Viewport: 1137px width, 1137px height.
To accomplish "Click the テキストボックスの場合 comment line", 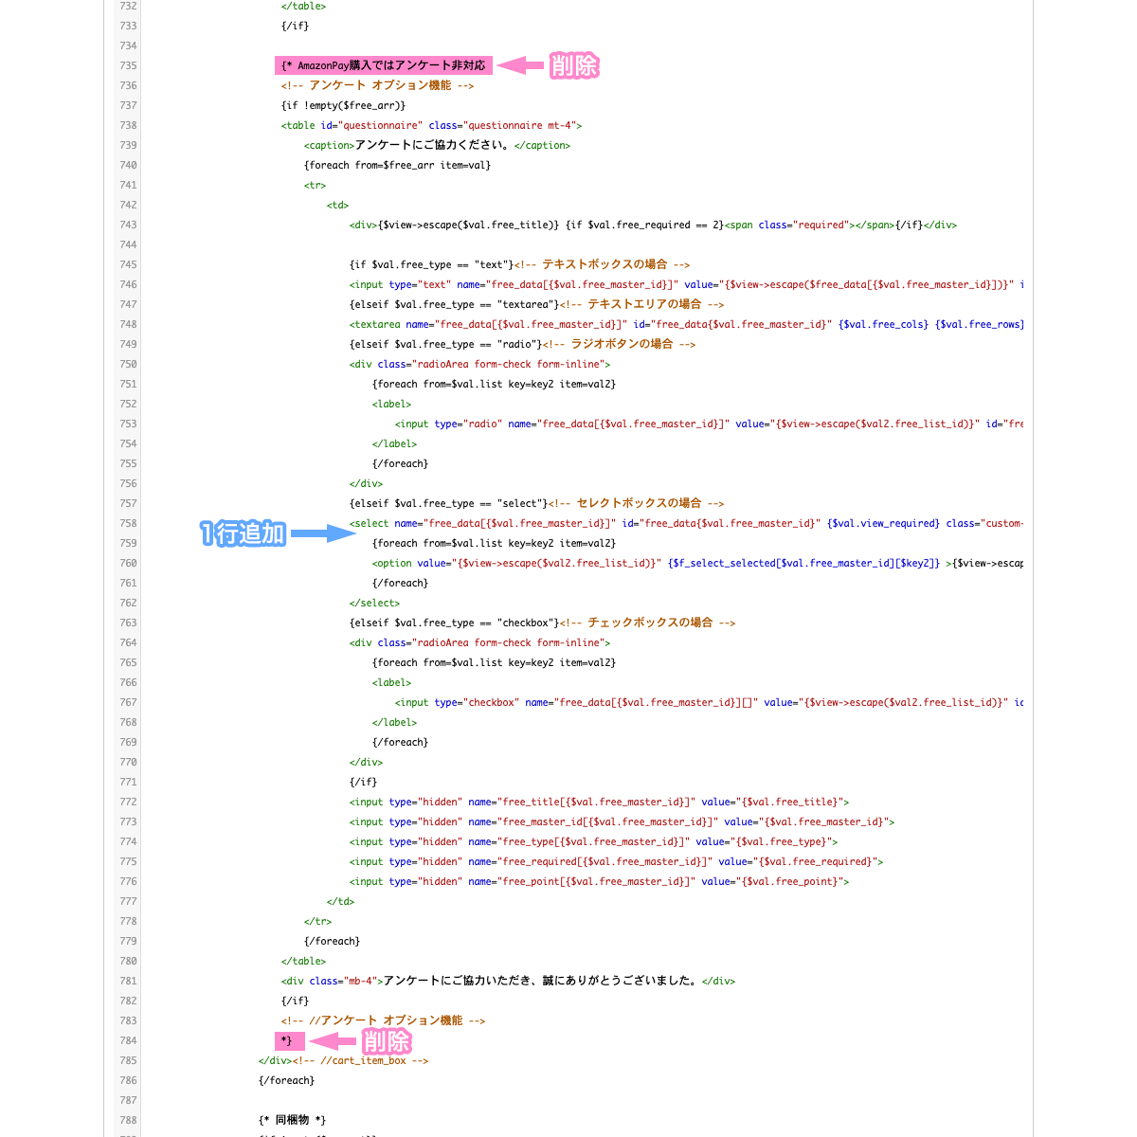I will (x=519, y=264).
